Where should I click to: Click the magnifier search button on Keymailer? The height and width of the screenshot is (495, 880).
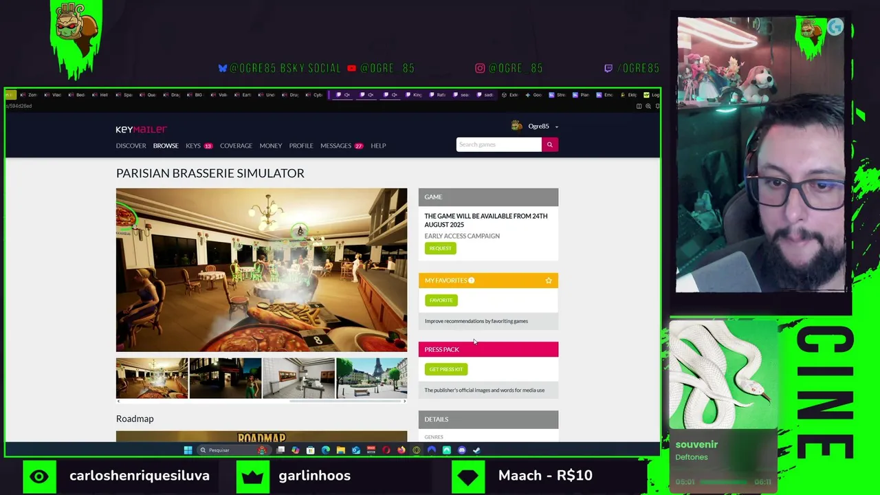549,144
